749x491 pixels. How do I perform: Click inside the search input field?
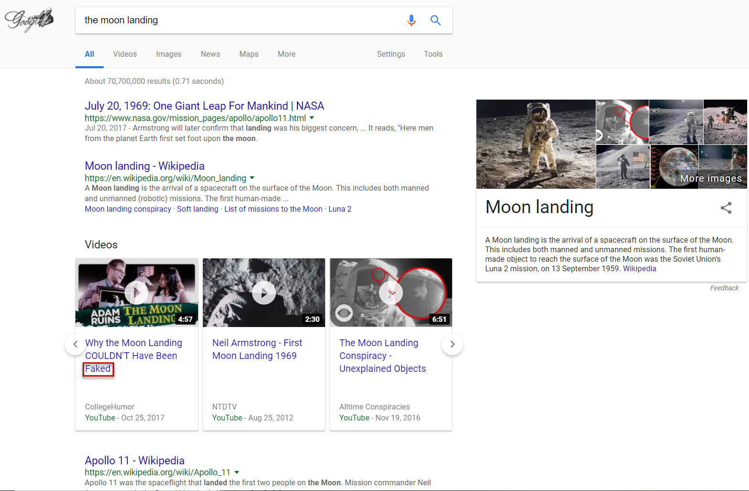click(x=239, y=20)
